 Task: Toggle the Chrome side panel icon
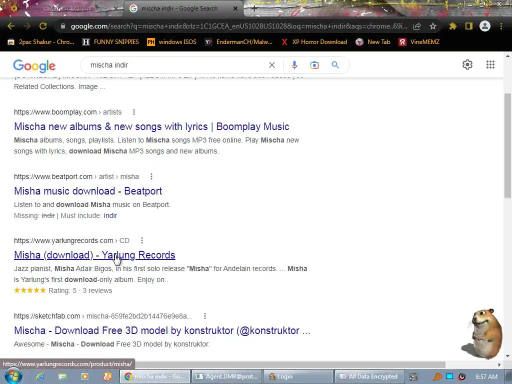469,26
